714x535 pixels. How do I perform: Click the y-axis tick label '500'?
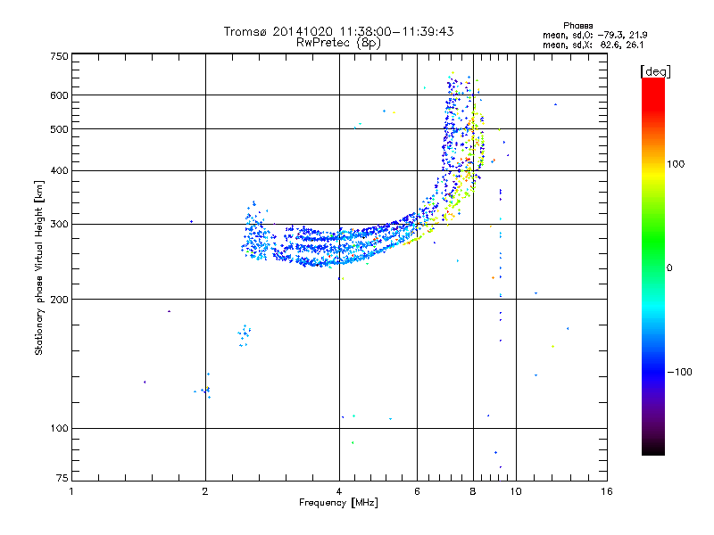(60, 129)
